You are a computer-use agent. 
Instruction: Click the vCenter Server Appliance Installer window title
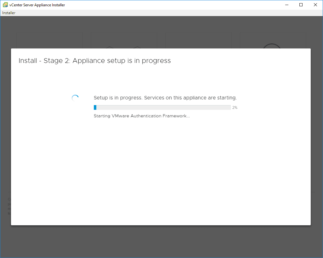tap(37, 5)
